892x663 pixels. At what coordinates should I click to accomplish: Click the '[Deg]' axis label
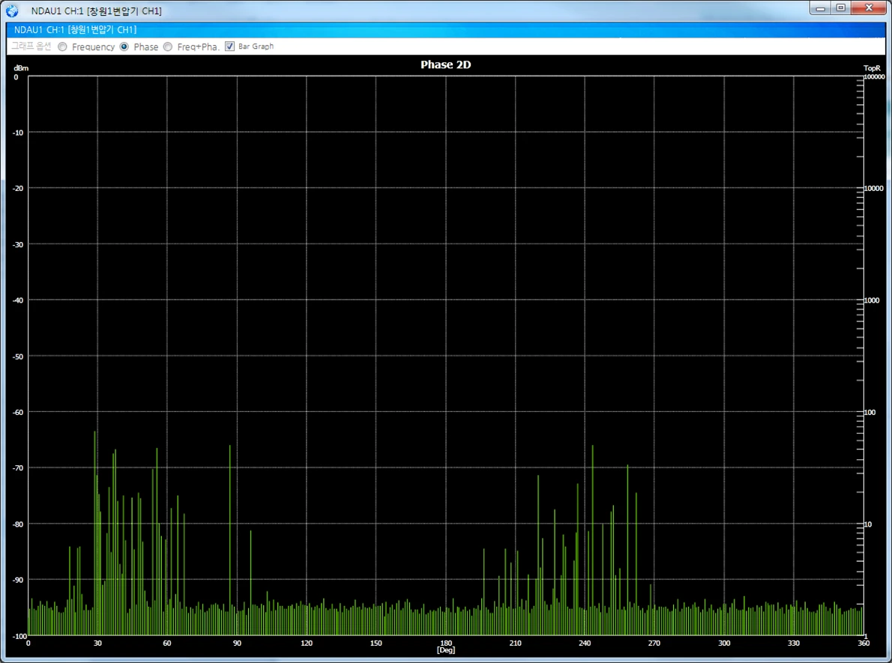click(446, 650)
